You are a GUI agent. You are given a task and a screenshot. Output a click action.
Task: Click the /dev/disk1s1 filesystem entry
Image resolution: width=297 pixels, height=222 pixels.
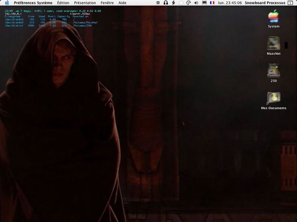click(14, 26)
